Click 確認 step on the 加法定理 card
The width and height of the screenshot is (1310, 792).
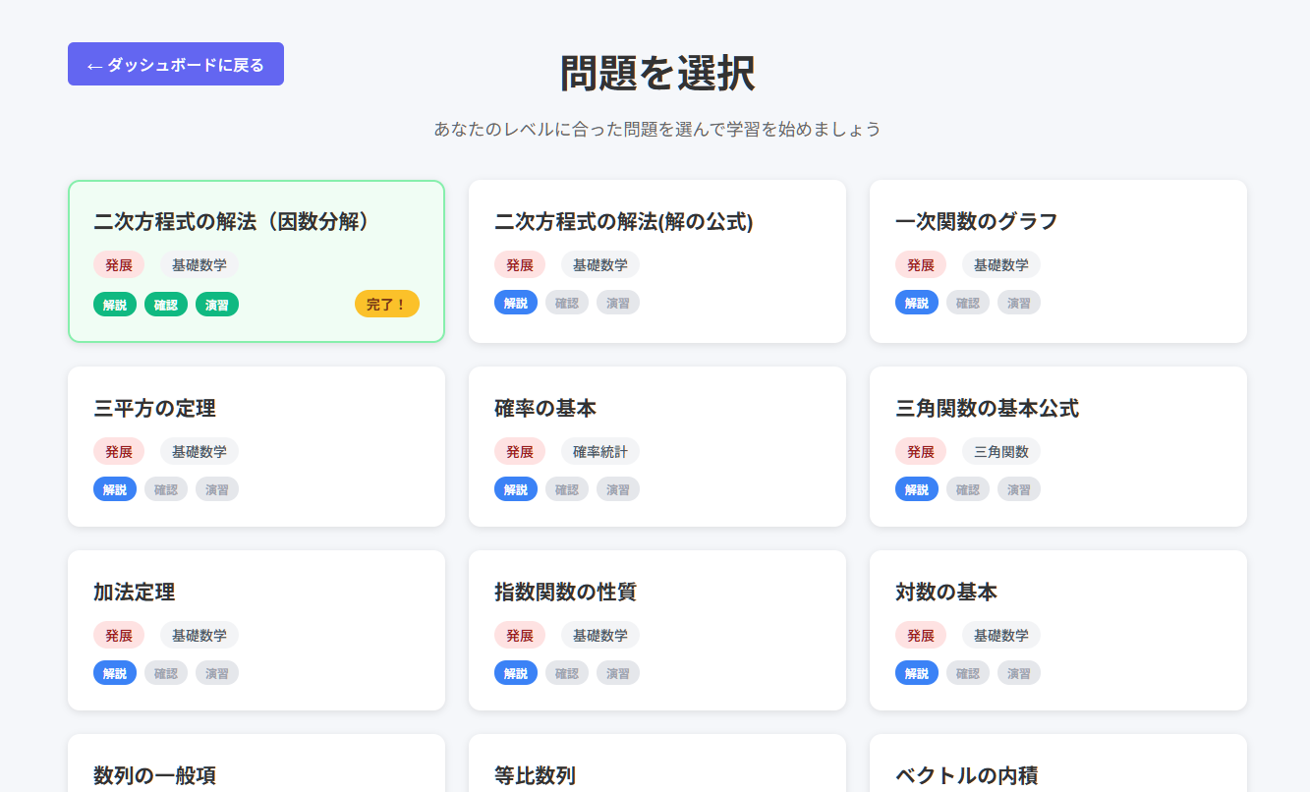166,673
